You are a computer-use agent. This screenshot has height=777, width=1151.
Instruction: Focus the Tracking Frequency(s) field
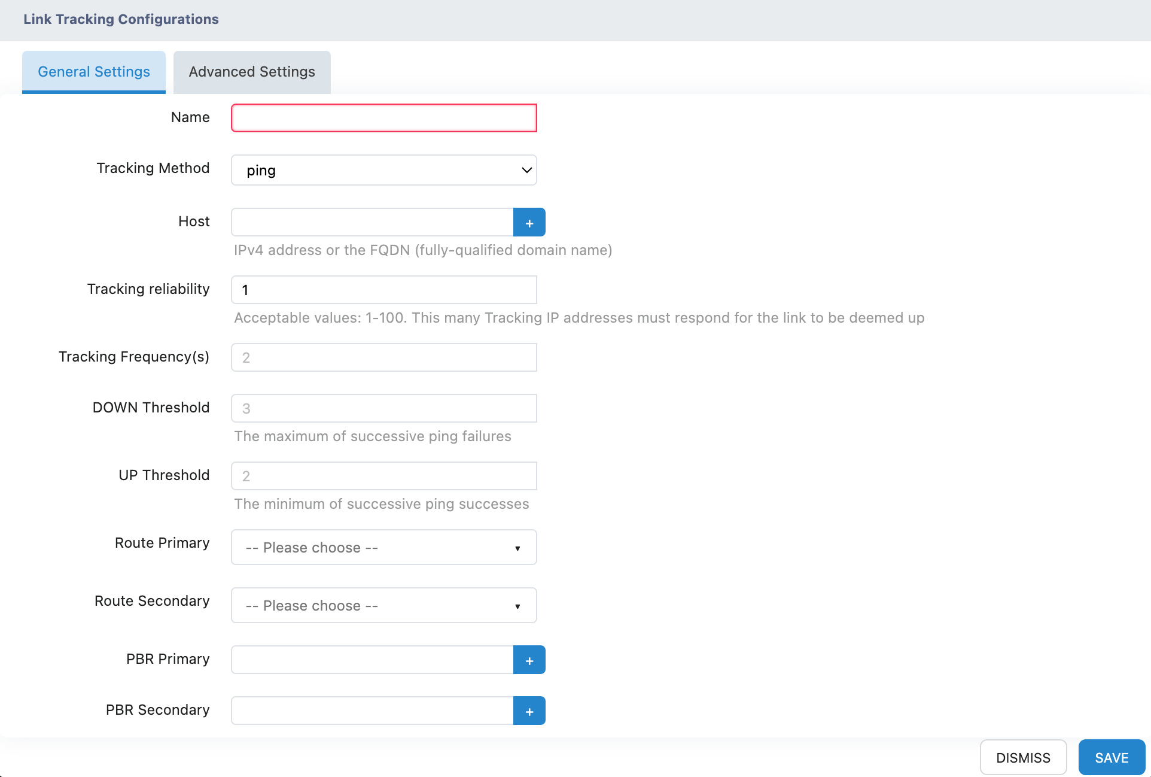383,357
